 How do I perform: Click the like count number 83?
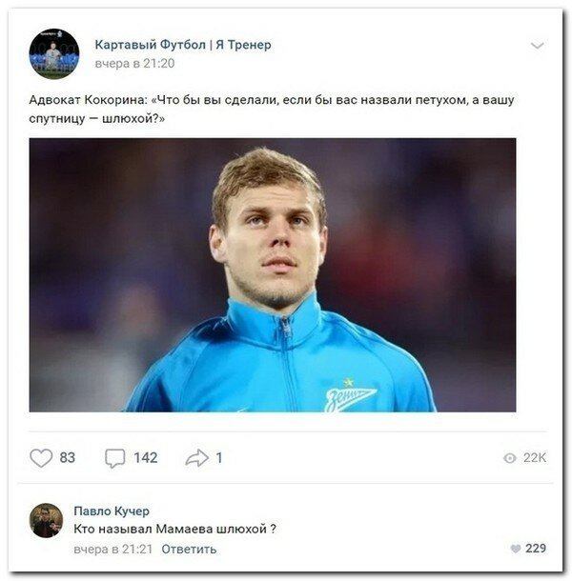pyautogui.click(x=67, y=458)
